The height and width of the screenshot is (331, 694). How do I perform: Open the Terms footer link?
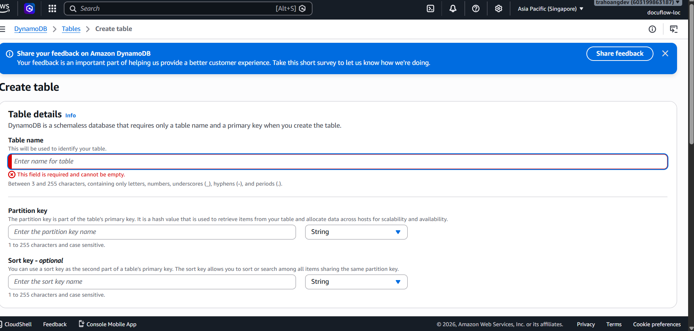point(614,324)
